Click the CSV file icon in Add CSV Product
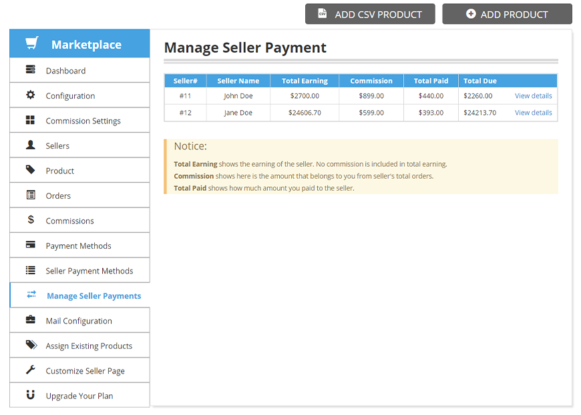Screen dimensions: 581x415 (323, 13)
